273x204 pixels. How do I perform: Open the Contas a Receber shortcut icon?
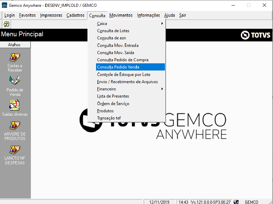(x=15, y=58)
